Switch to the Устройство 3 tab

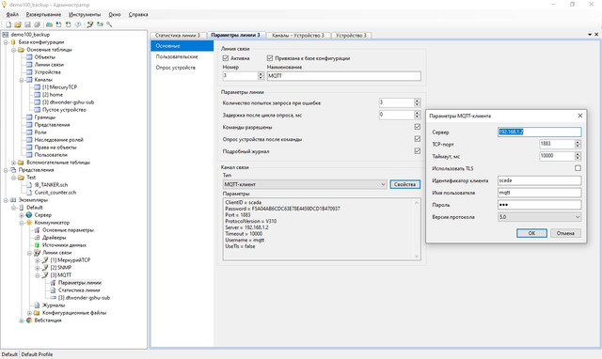[x=351, y=36]
